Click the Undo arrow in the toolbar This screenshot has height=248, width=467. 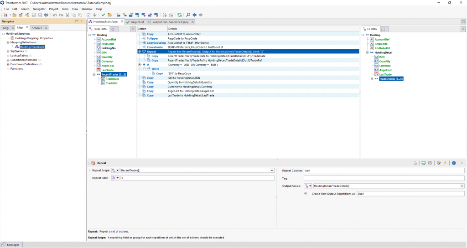coord(55,15)
